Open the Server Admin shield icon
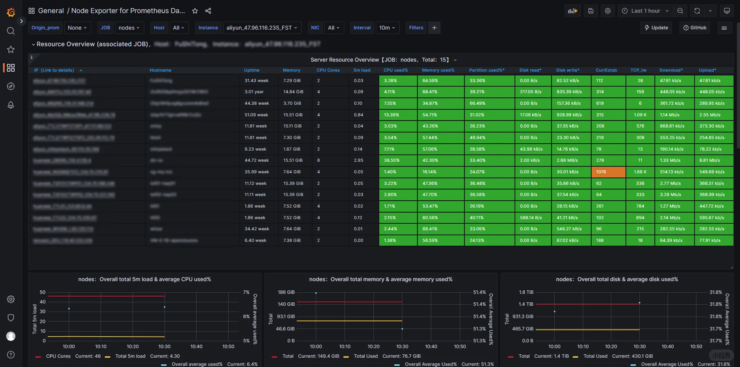The width and height of the screenshot is (740, 367). point(11,318)
